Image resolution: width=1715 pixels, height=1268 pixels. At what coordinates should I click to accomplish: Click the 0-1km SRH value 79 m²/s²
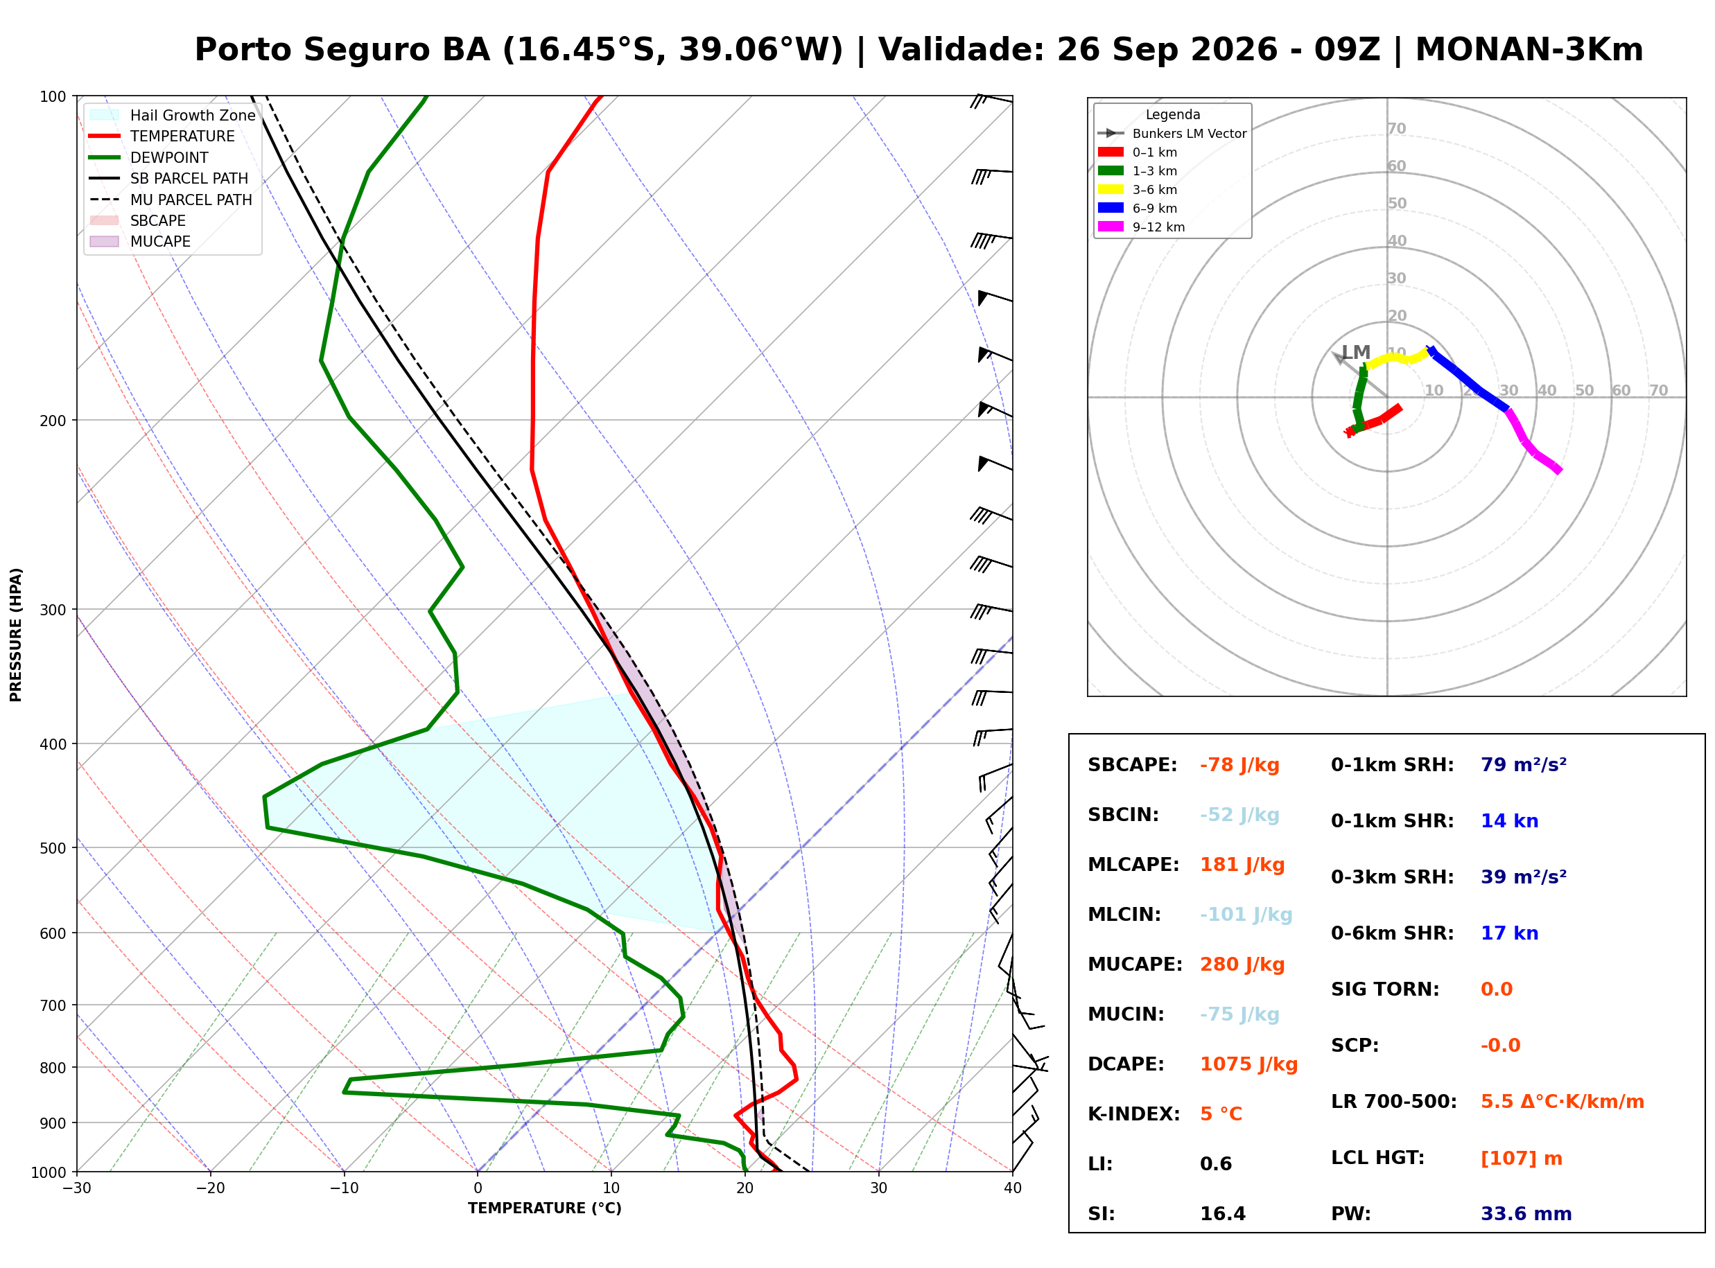click(x=1524, y=764)
